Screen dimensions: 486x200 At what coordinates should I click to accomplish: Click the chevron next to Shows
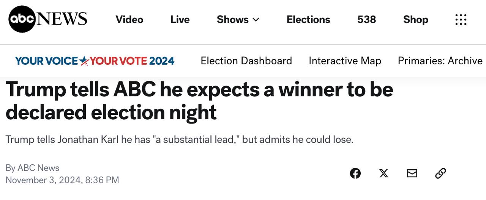pyautogui.click(x=256, y=20)
